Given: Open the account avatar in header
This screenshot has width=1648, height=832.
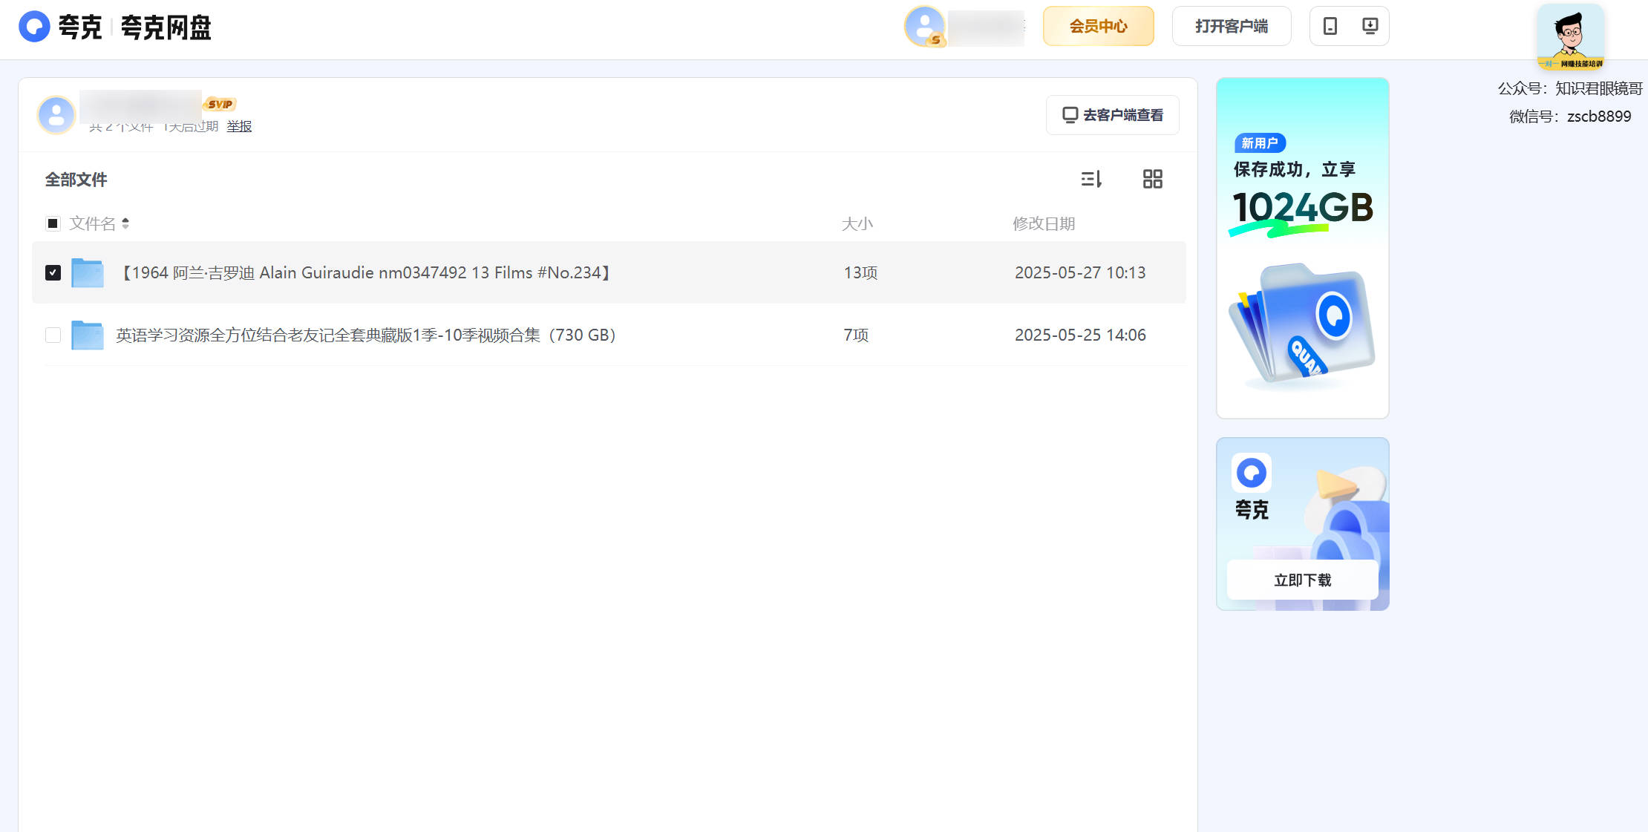Looking at the screenshot, I should 925,27.
